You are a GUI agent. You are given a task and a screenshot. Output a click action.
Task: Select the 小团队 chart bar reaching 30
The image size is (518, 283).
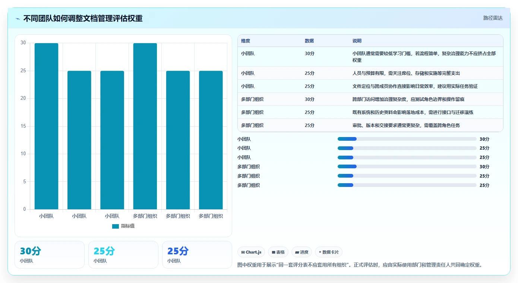[47, 126]
